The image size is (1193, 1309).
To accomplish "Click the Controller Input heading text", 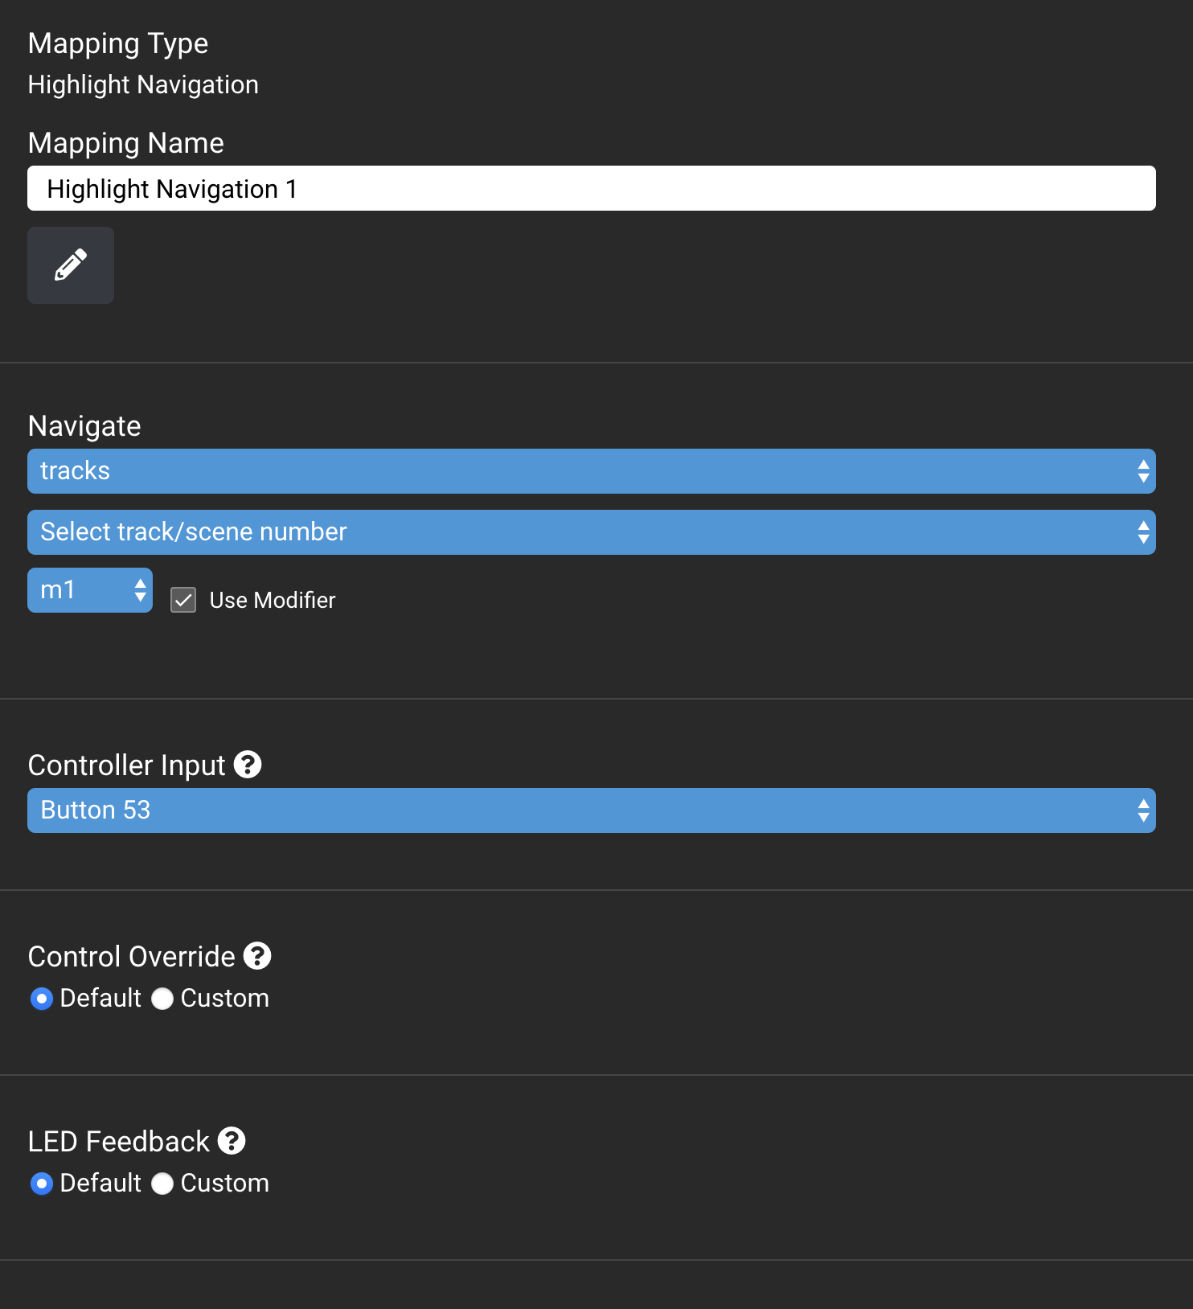I will click(x=127, y=765).
